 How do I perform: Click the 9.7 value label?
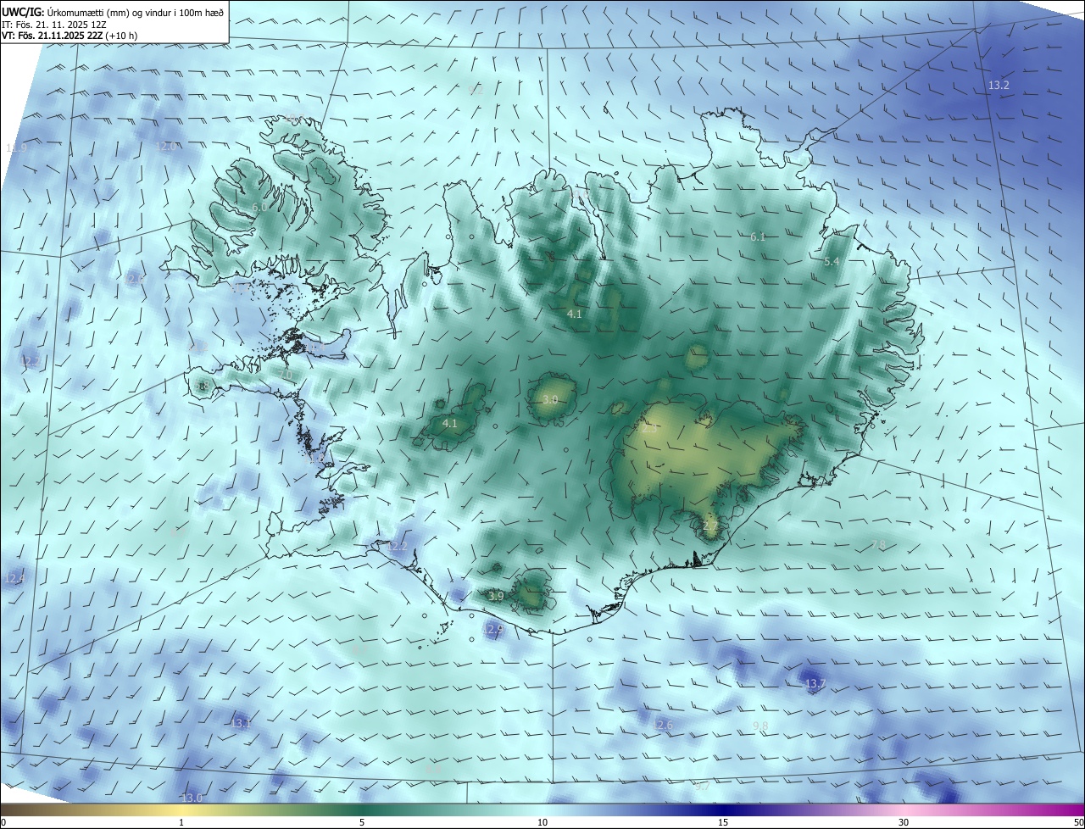tap(702, 787)
